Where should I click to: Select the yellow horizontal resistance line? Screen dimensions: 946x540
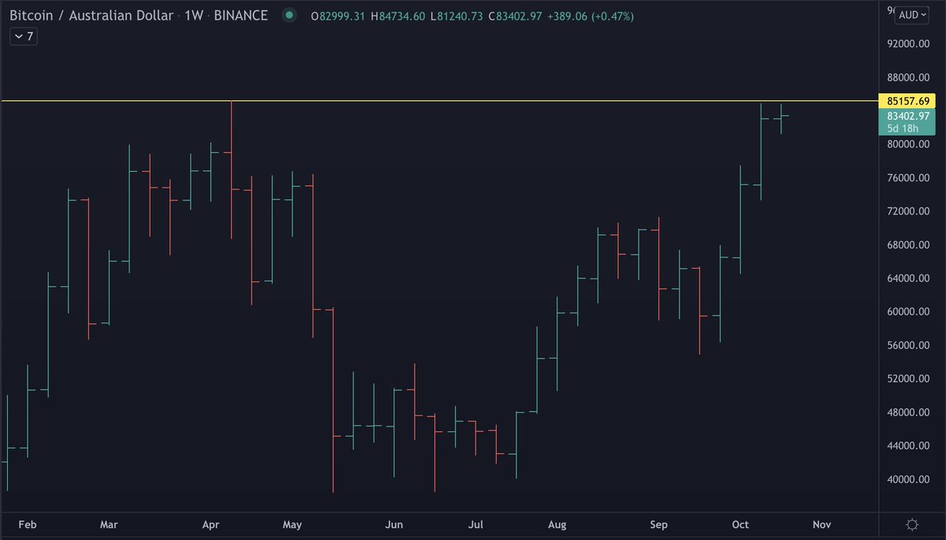[438, 101]
